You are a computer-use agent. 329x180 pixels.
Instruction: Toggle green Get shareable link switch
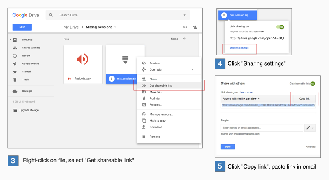(313, 84)
